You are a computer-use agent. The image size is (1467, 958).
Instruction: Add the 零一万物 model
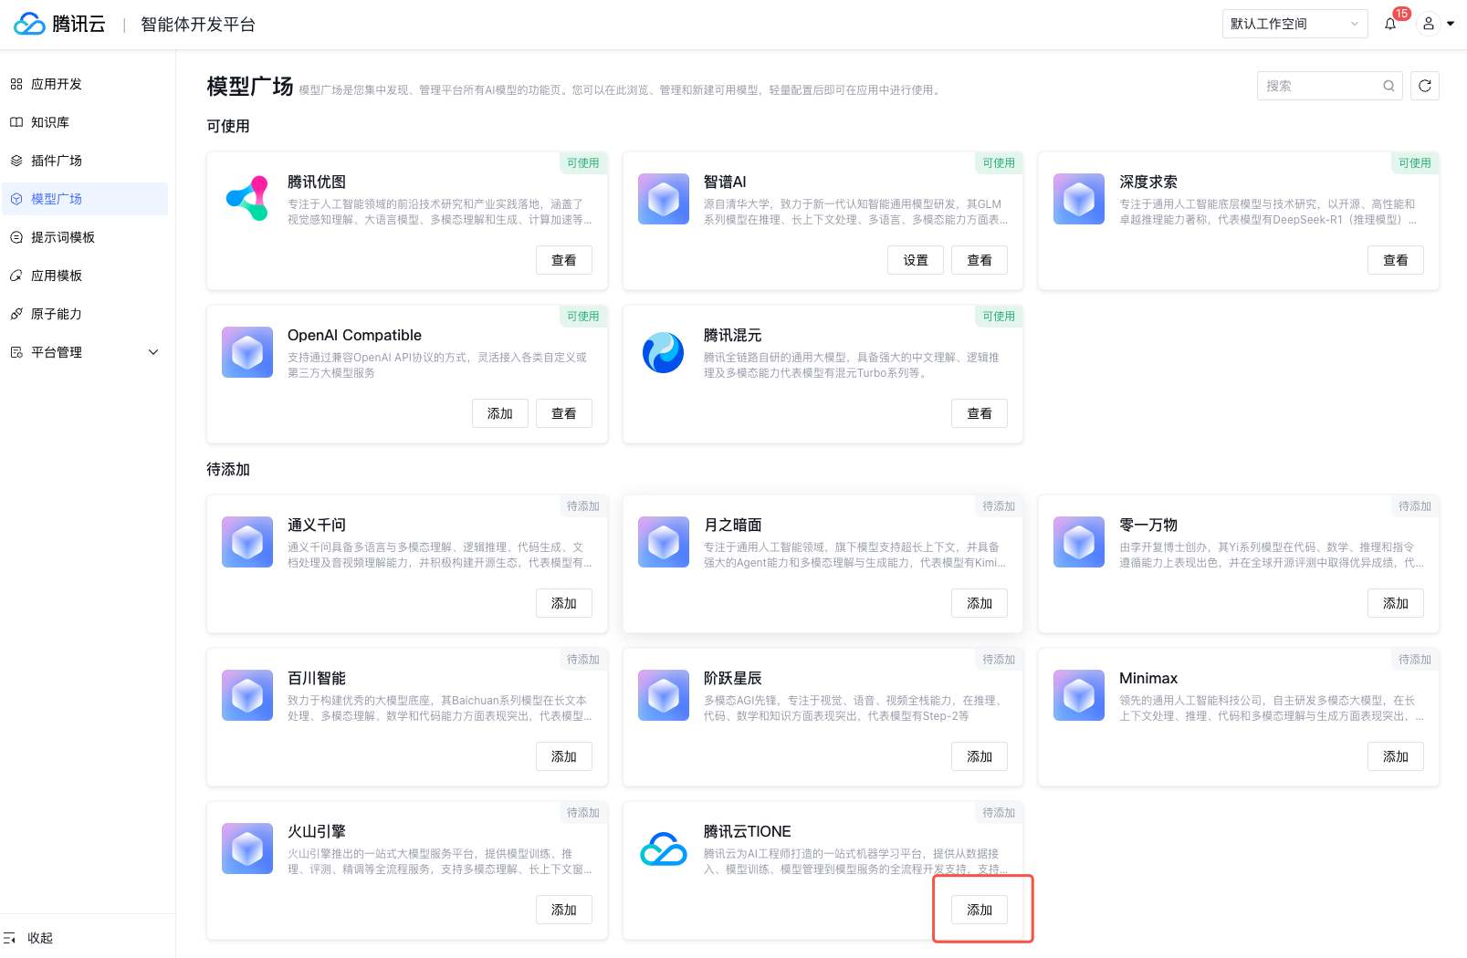pos(1396,603)
